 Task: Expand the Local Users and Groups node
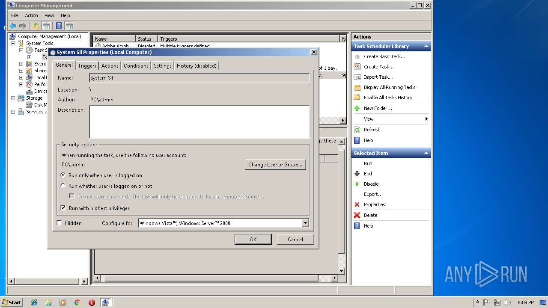[21, 77]
